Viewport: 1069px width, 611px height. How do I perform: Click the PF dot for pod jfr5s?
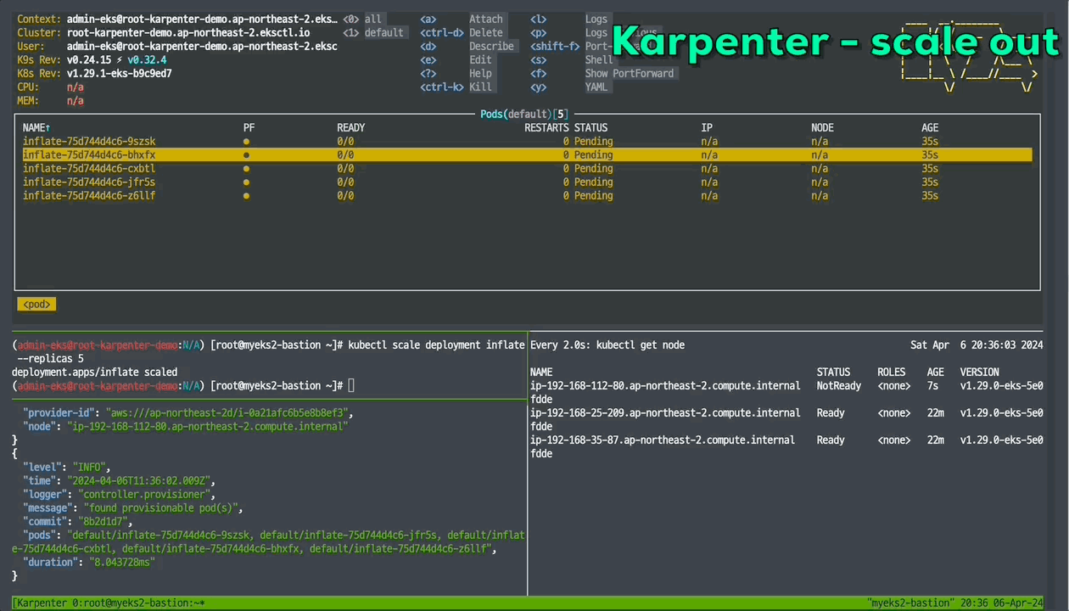(246, 182)
